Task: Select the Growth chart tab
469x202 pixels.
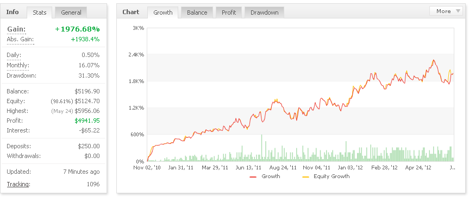Action: click(162, 12)
